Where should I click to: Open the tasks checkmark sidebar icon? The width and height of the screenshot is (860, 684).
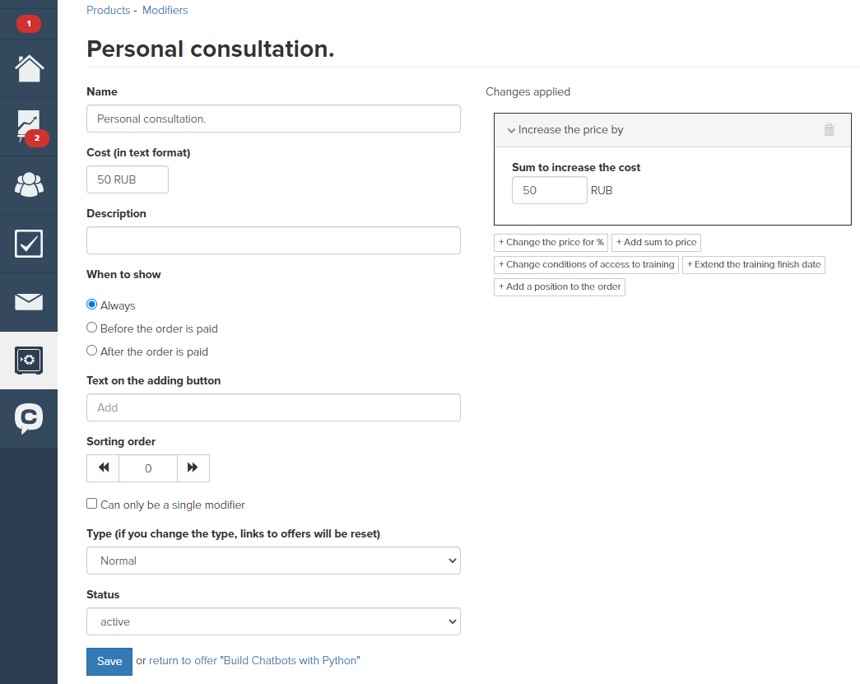tap(29, 244)
